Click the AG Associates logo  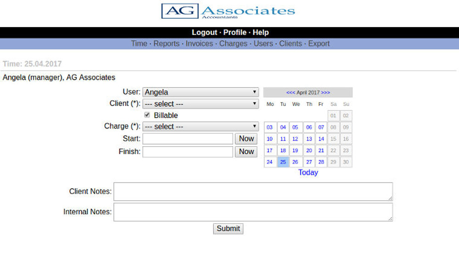pyautogui.click(x=228, y=11)
